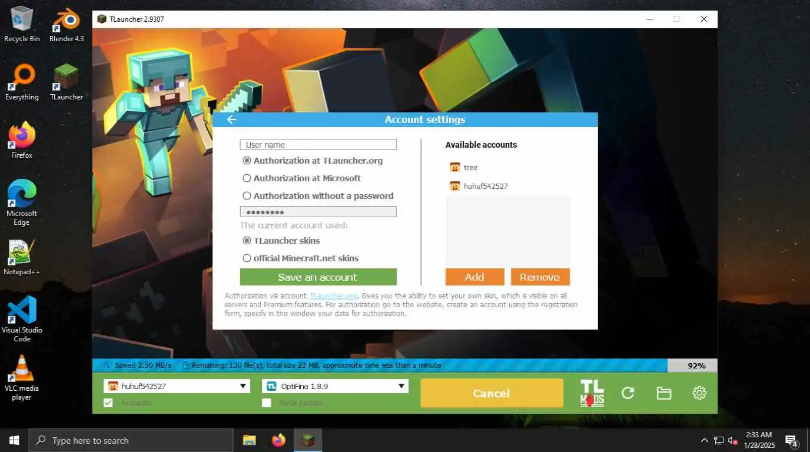The width and height of the screenshot is (810, 452).
Task: Select huhuf542527 in Available accounts
Action: tap(507, 186)
